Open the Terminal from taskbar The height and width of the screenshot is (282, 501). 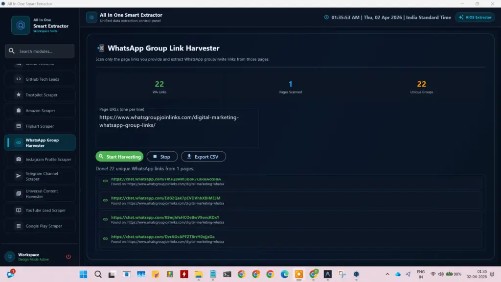click(x=227, y=274)
